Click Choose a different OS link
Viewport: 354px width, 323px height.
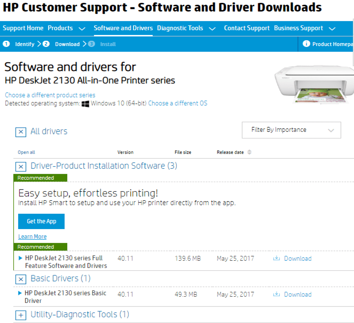click(x=178, y=103)
